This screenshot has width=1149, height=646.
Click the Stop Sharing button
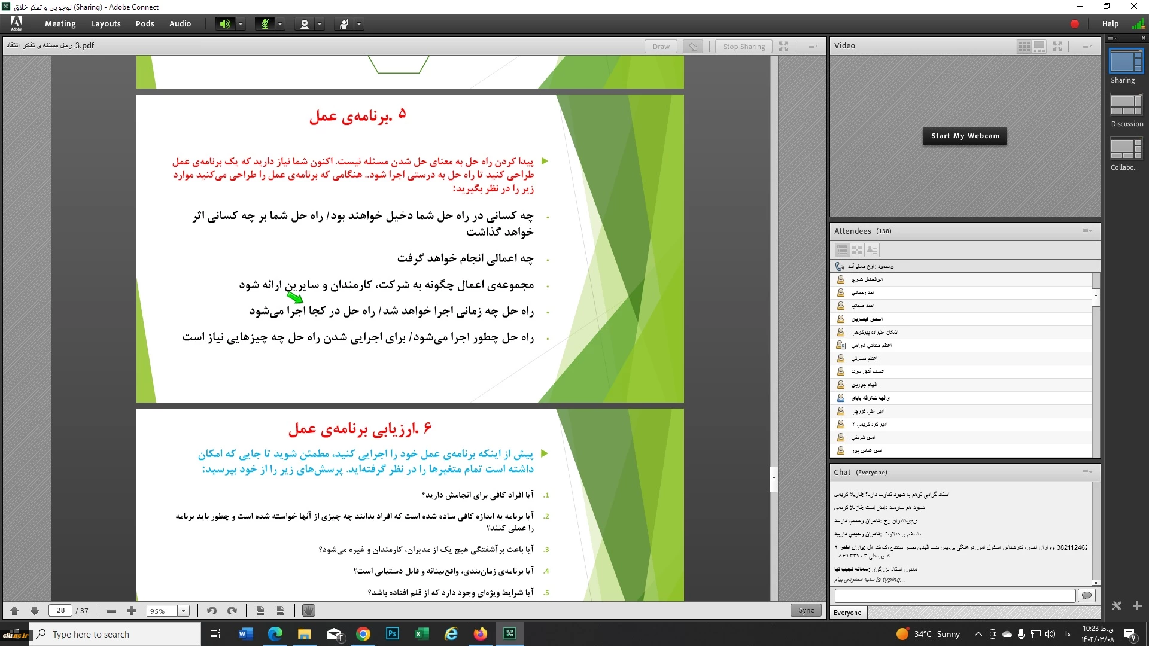pyautogui.click(x=743, y=46)
